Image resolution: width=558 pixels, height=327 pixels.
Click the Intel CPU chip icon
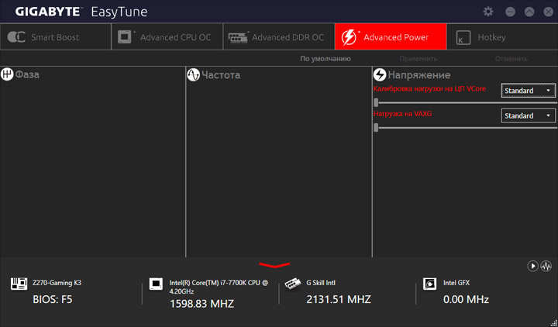156,284
